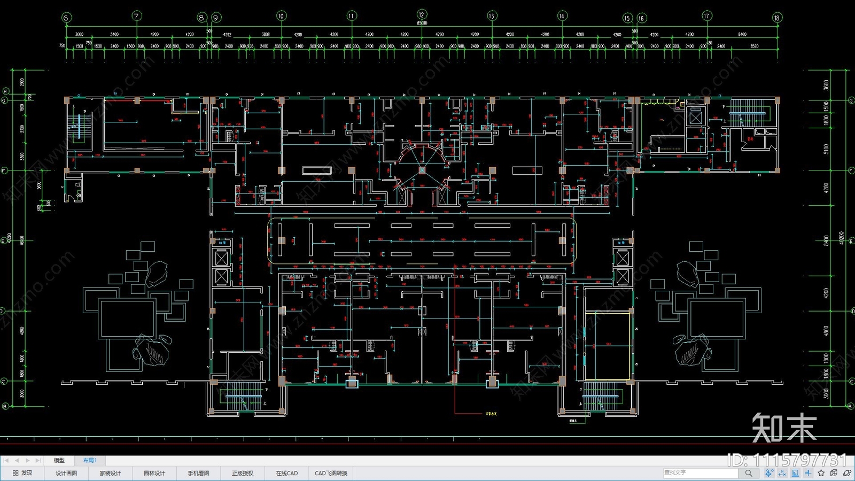Open the 发现 menu

pyautogui.click(x=22, y=473)
